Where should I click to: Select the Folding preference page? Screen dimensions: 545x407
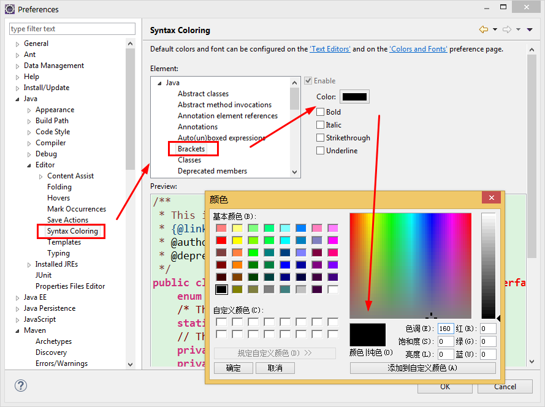(x=59, y=187)
